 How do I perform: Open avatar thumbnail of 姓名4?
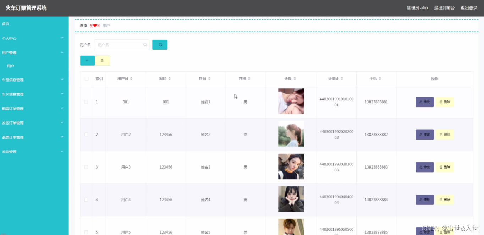click(291, 199)
